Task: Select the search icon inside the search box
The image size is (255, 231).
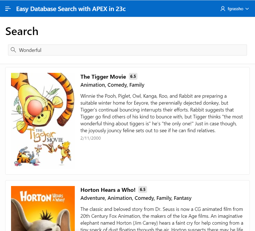Action: pos(13,50)
